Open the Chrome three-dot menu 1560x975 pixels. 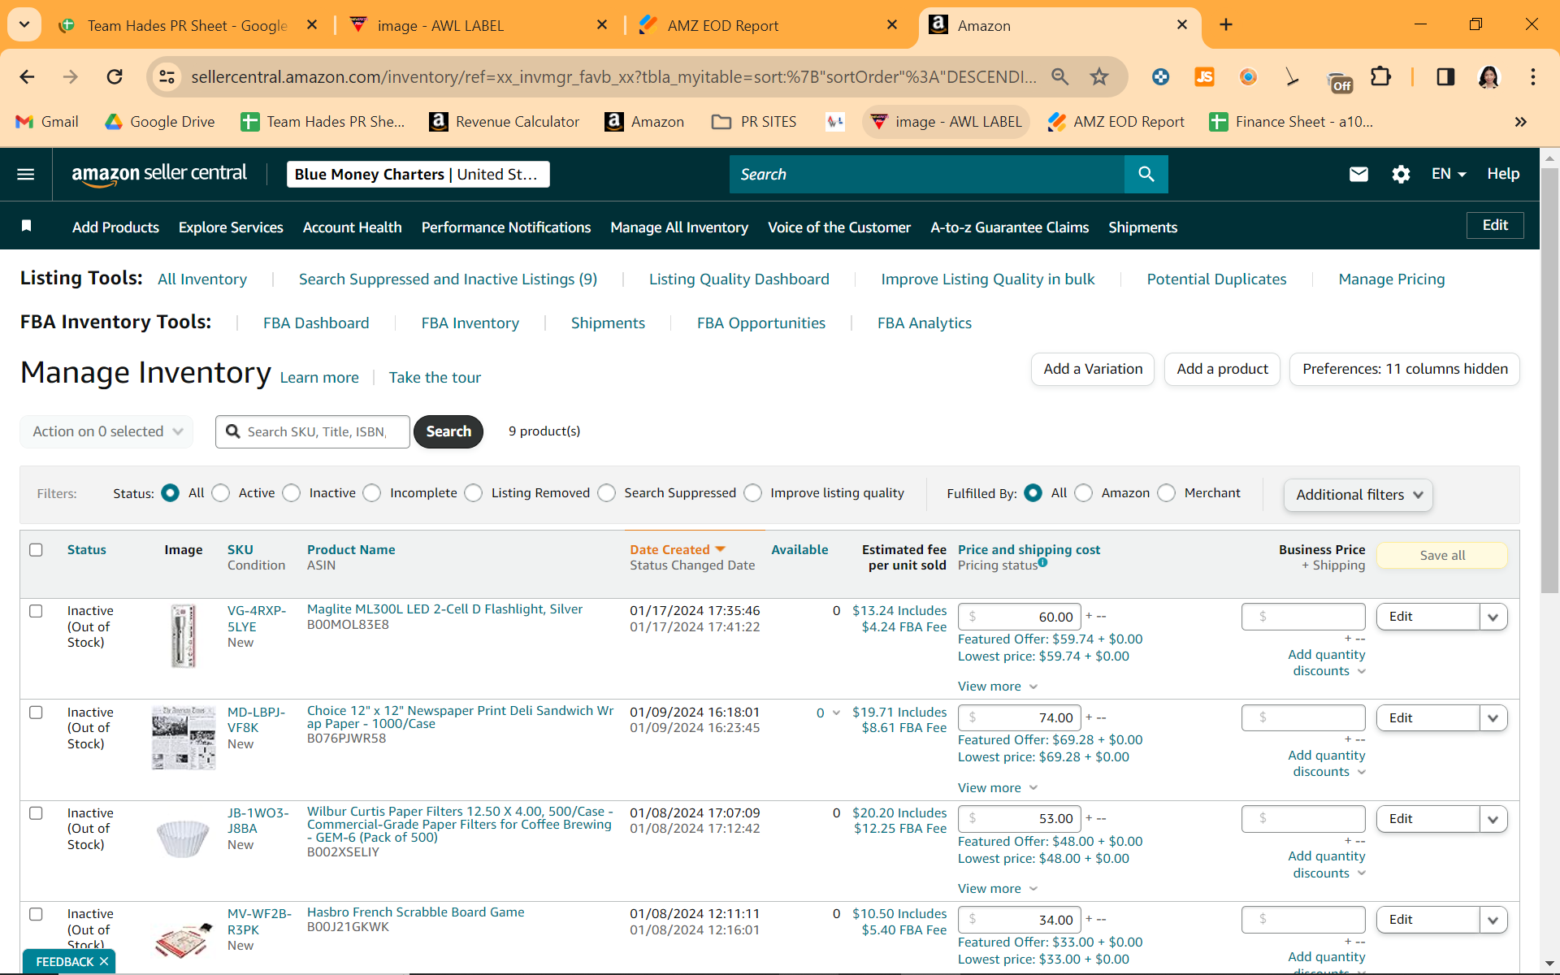tap(1532, 76)
